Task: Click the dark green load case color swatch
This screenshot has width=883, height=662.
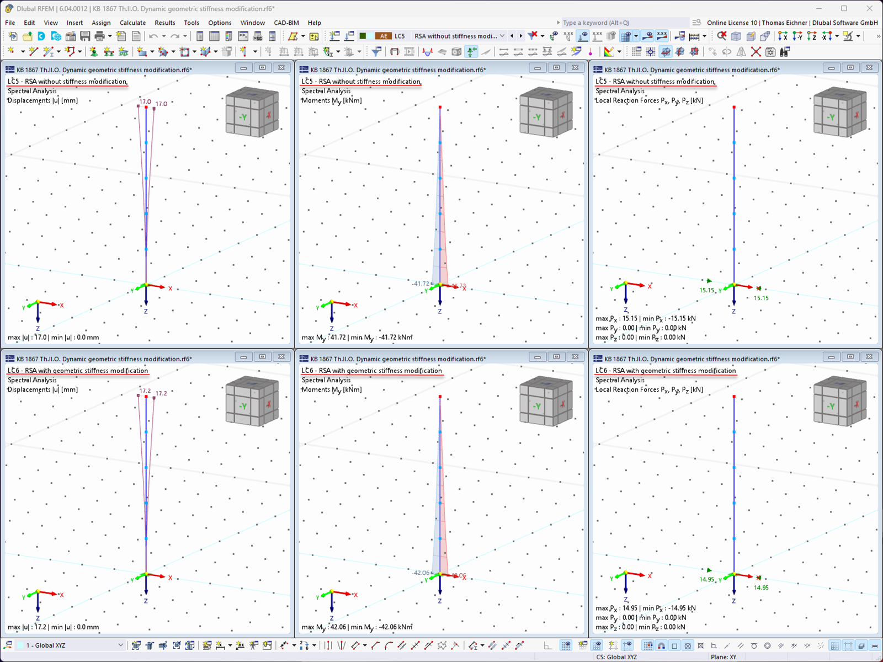Action: click(x=363, y=36)
